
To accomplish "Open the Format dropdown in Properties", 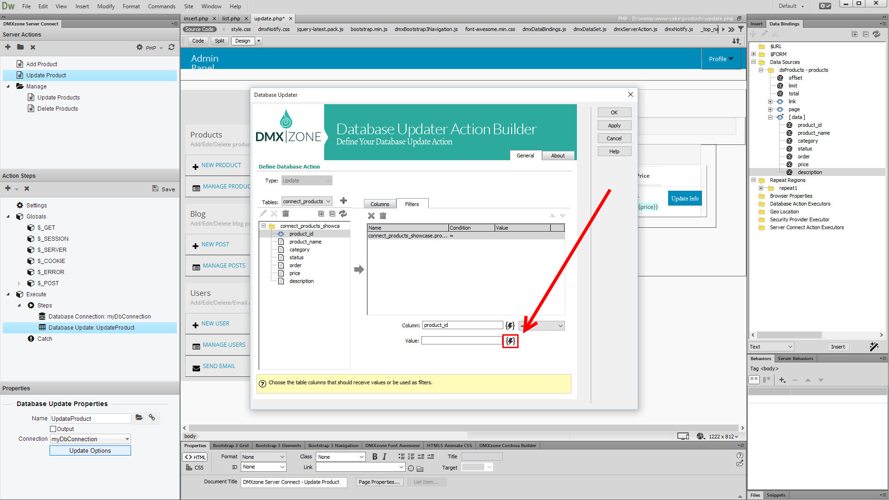I will (x=263, y=457).
